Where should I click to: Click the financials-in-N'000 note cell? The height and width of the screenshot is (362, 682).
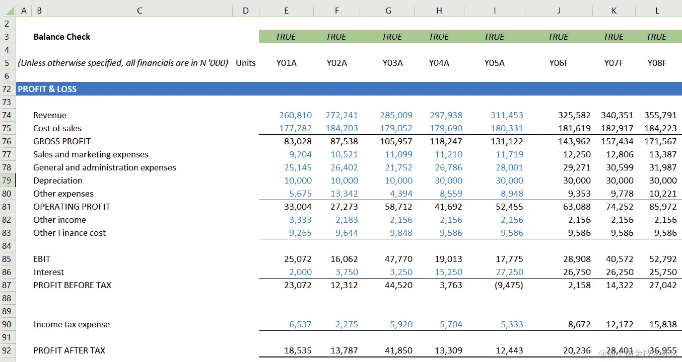coord(123,63)
